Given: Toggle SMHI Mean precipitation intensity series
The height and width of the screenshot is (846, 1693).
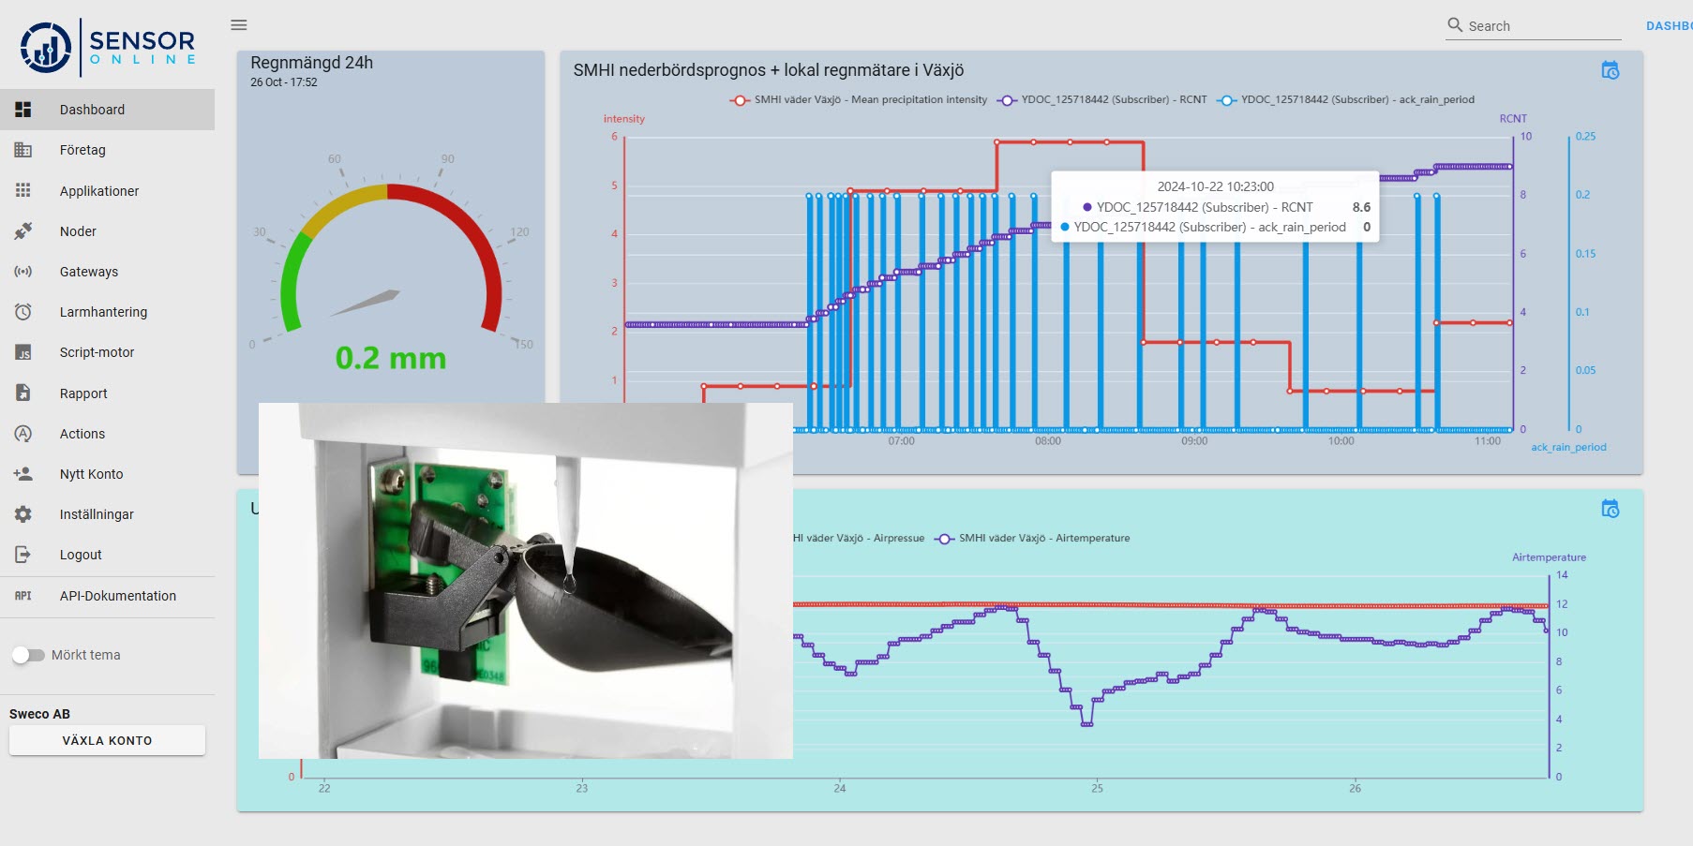Looking at the screenshot, I should click(x=859, y=100).
